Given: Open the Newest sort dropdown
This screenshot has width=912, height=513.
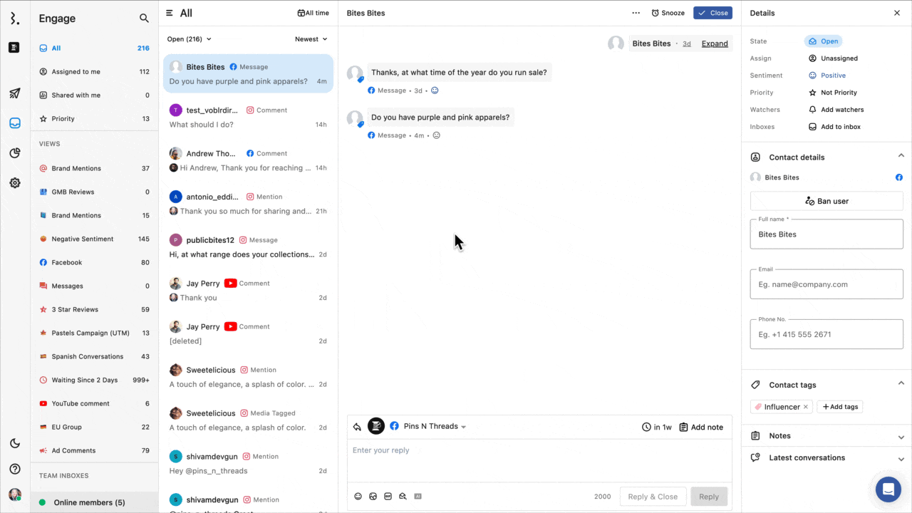Looking at the screenshot, I should click(x=311, y=39).
